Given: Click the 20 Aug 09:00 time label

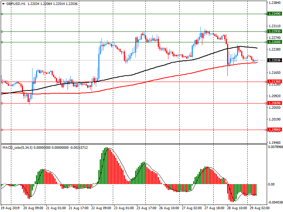Looking at the screenshot, I should pos(33,208).
